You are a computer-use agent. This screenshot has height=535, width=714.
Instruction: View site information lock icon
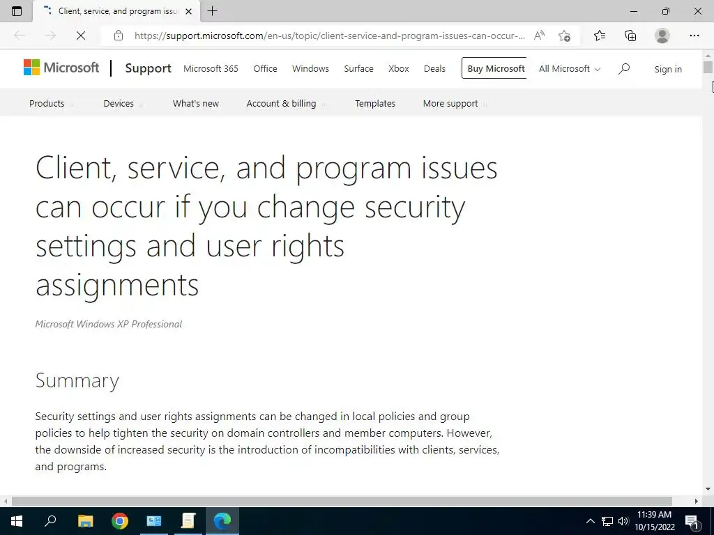[x=119, y=36]
